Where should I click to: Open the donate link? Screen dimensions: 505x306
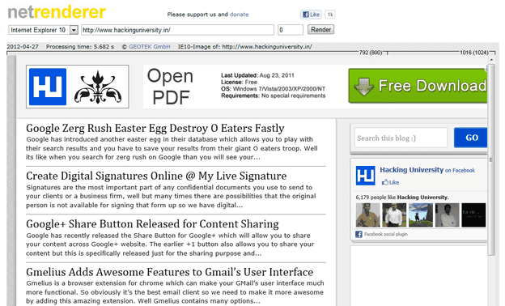[x=239, y=15]
